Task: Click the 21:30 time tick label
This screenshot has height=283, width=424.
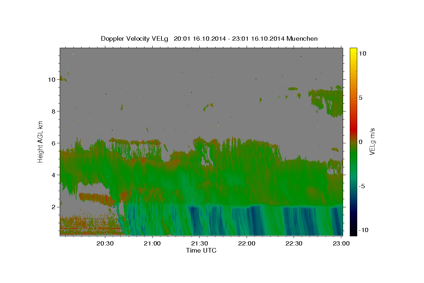Action: (200, 243)
